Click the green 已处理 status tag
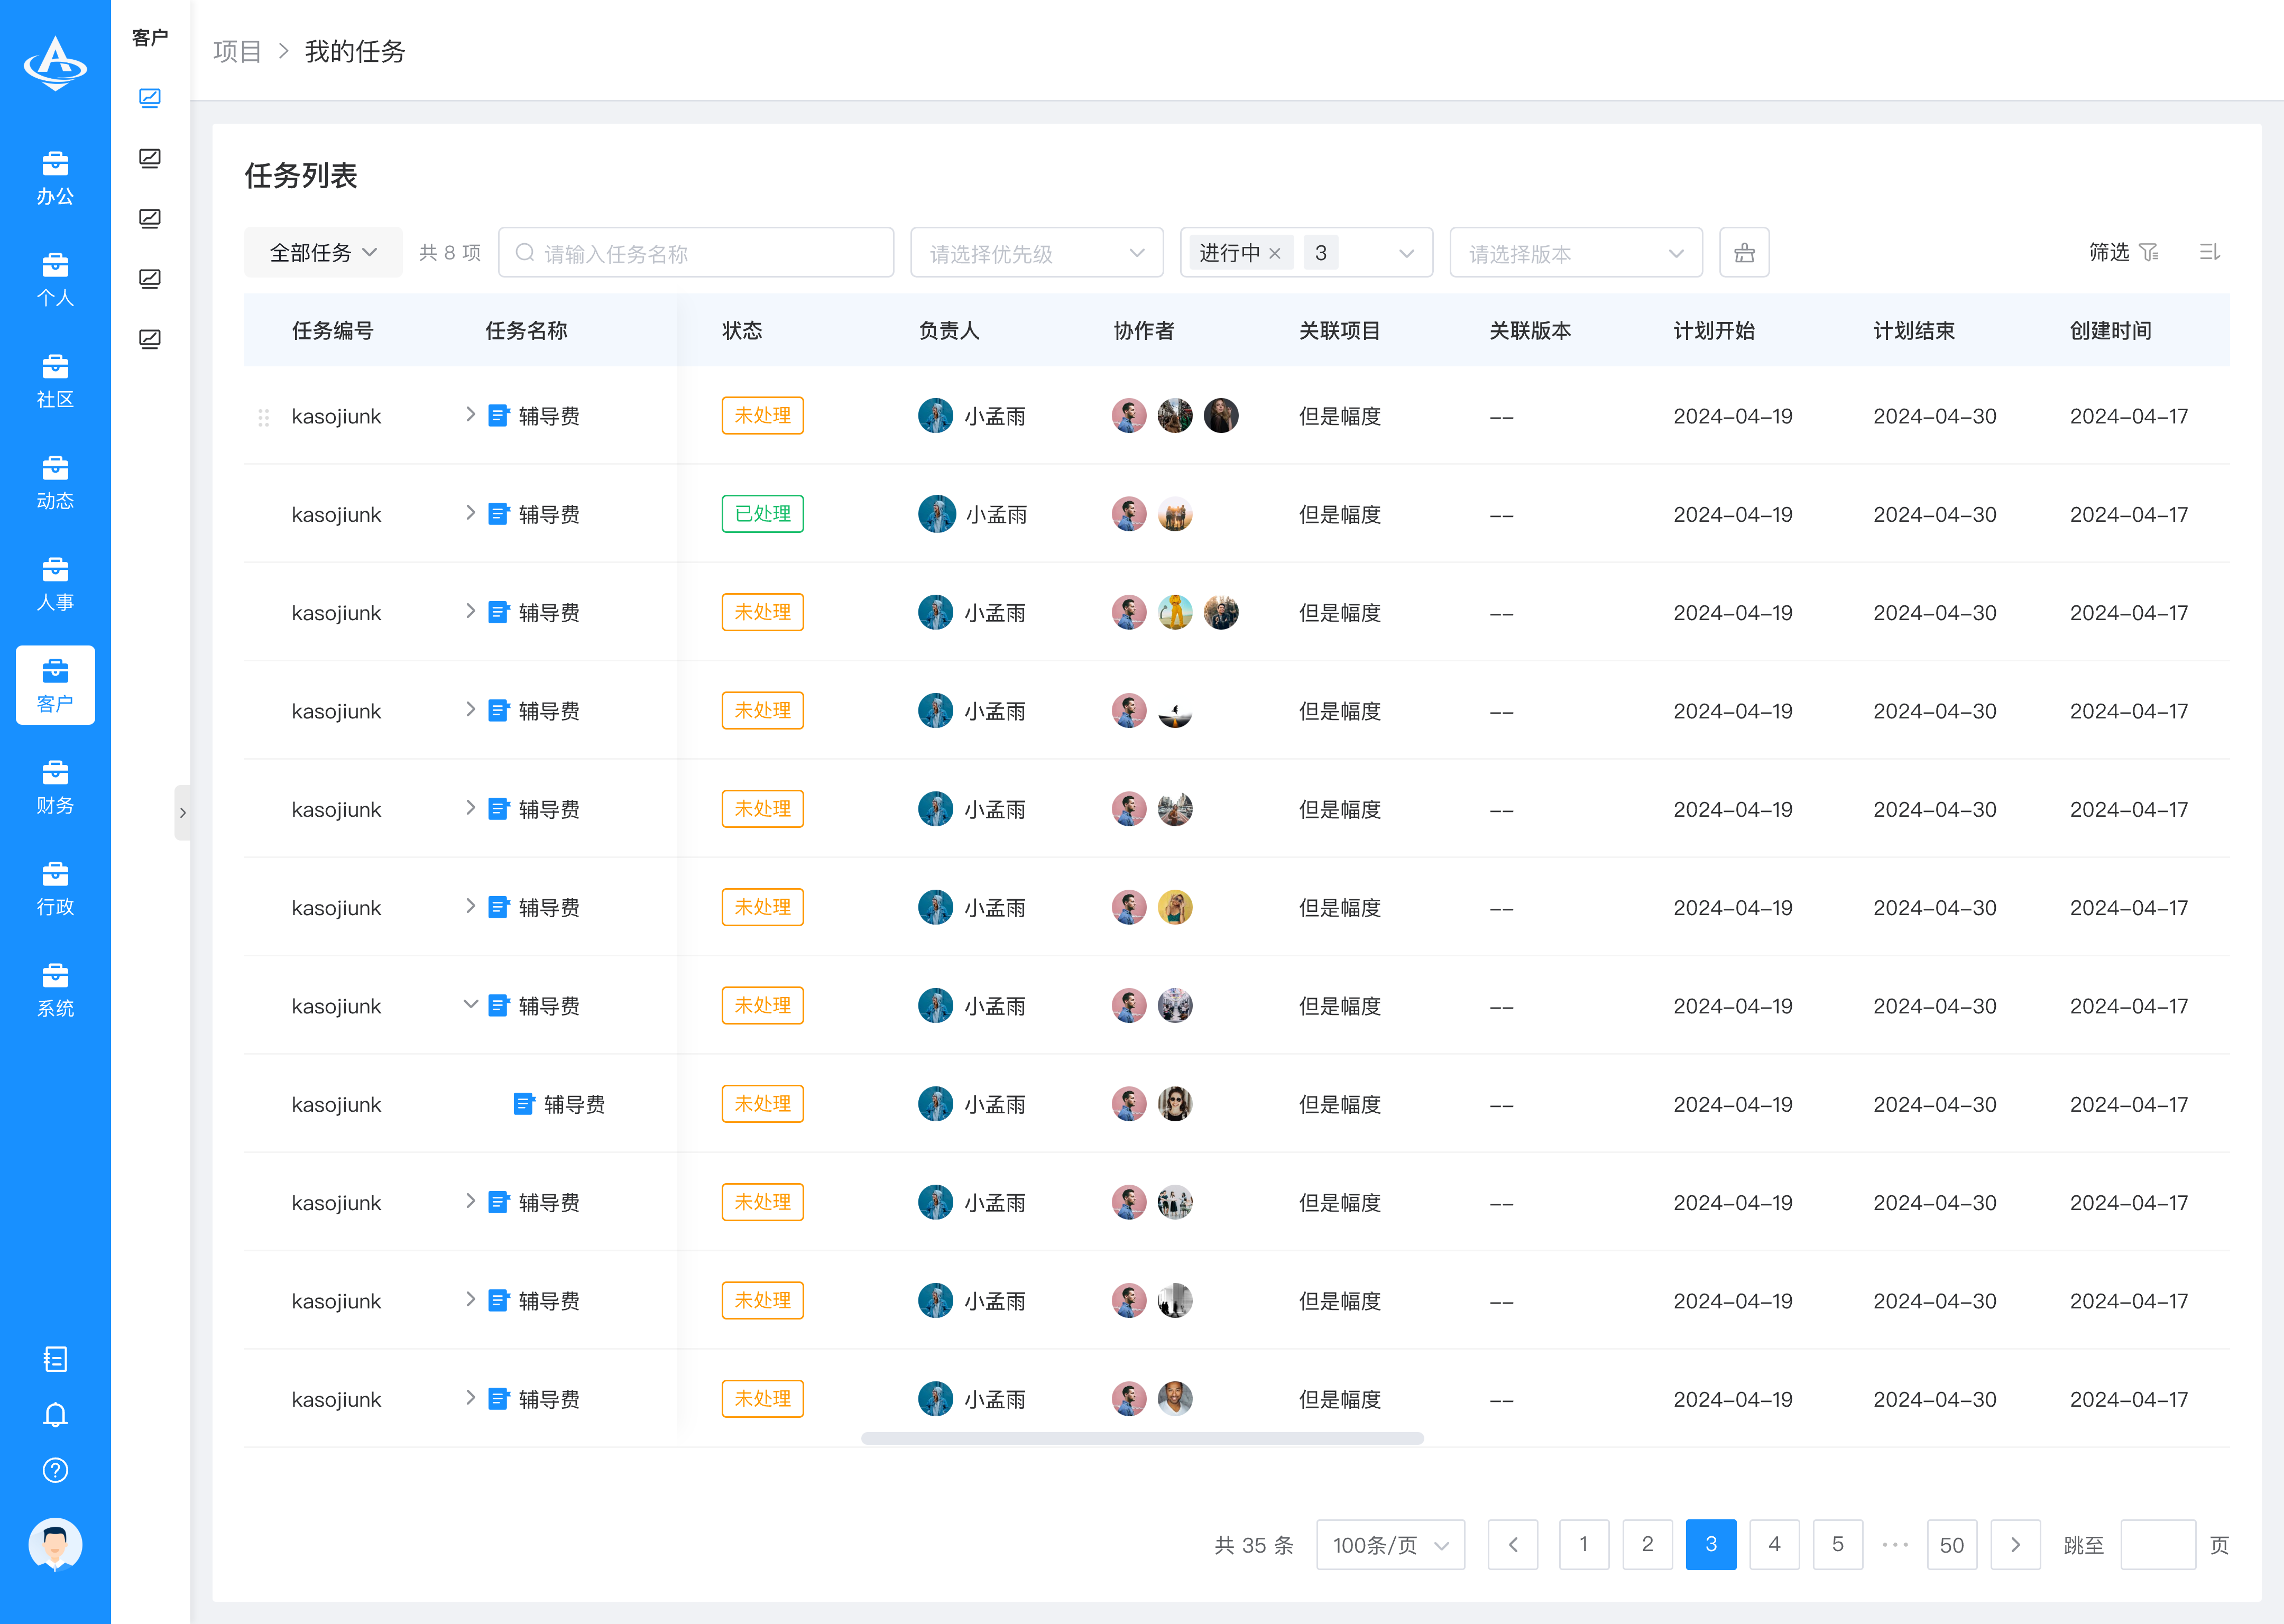Screen dimensions: 2284x1624 [763, 514]
